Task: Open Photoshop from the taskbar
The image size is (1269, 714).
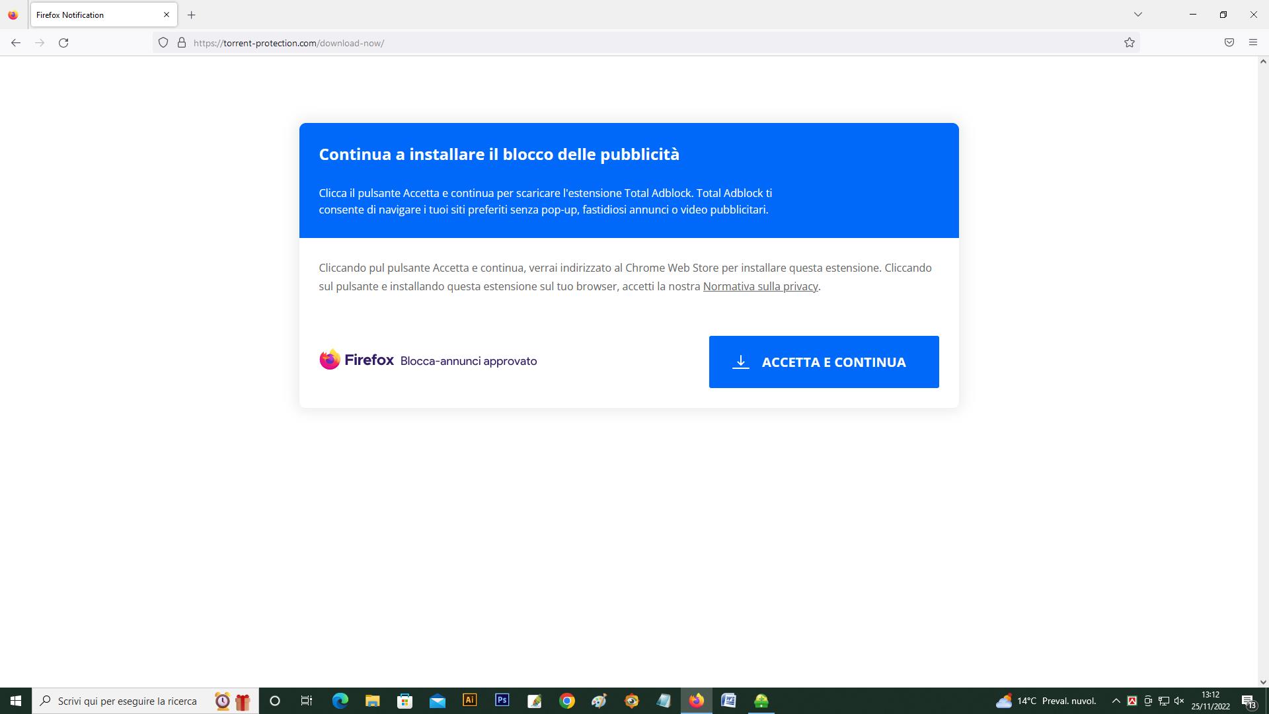Action: tap(502, 700)
